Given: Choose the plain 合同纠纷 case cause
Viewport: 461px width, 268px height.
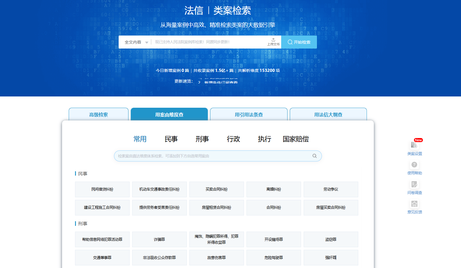Looking at the screenshot, I should 274,208.
